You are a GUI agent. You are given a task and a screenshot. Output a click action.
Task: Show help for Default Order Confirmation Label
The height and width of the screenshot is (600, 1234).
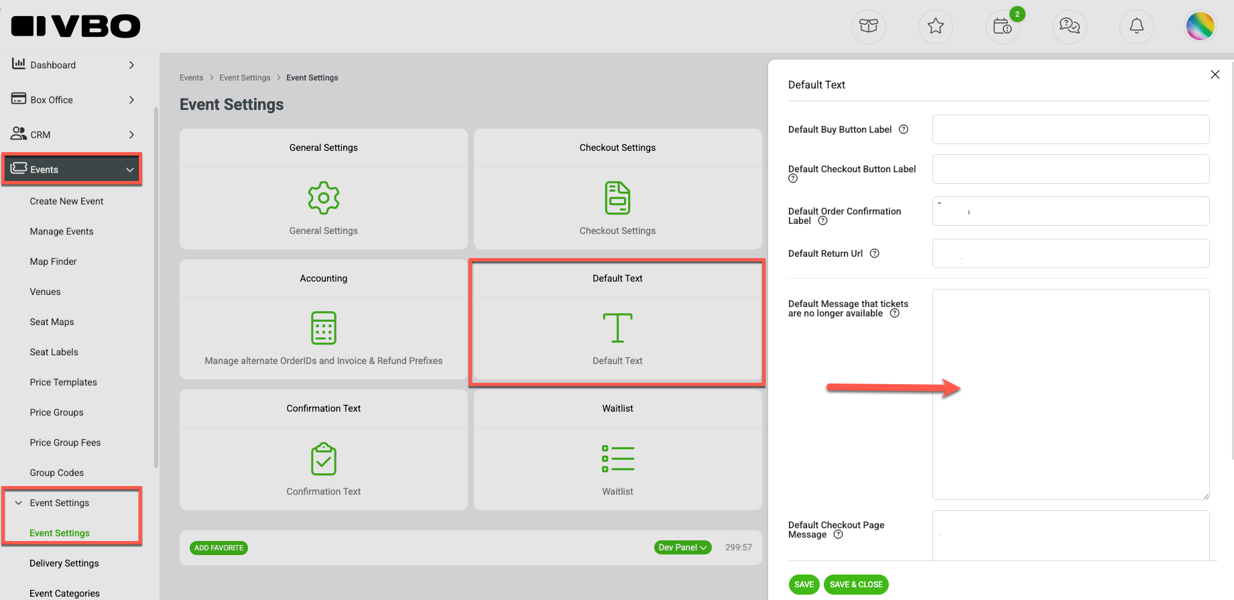click(822, 221)
